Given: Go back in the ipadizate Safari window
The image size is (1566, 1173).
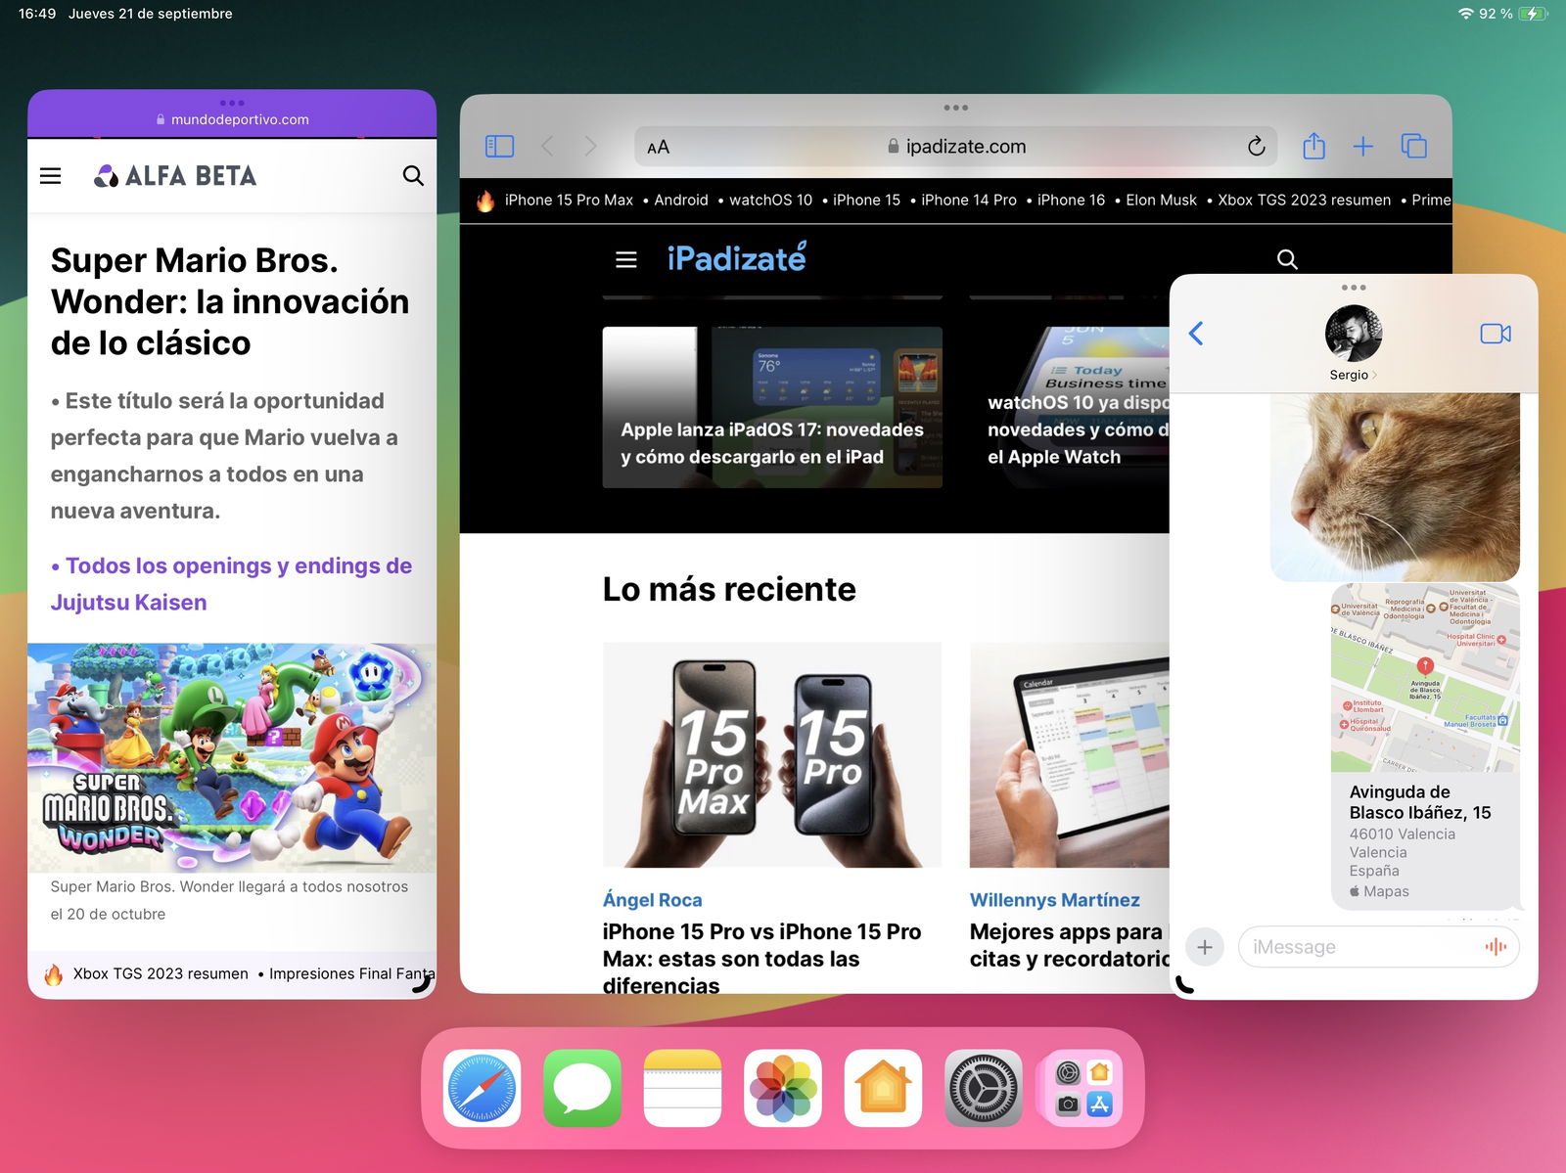Looking at the screenshot, I should 547,147.
